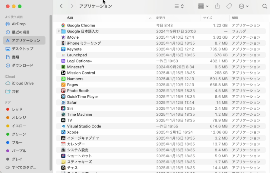
Task: Toggle sort direction arrow in 名前 column
Action: 150,18
